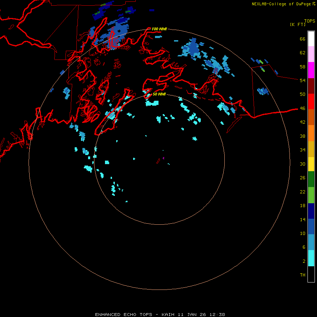Screen dimensions: 317x317
Task: Click the legend value '62'
Action: click(x=303, y=53)
